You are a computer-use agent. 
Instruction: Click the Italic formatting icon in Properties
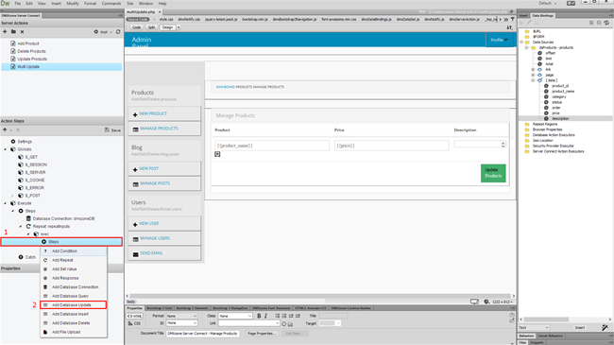tap(265, 316)
